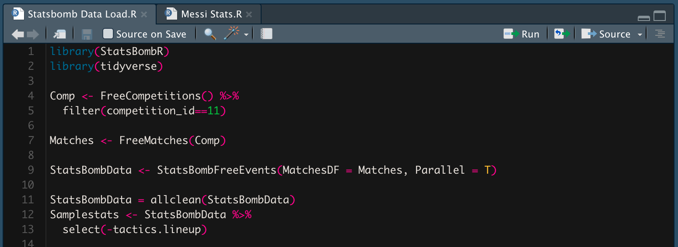
Task: Click Samplestats variable on line 12
Action: point(84,215)
